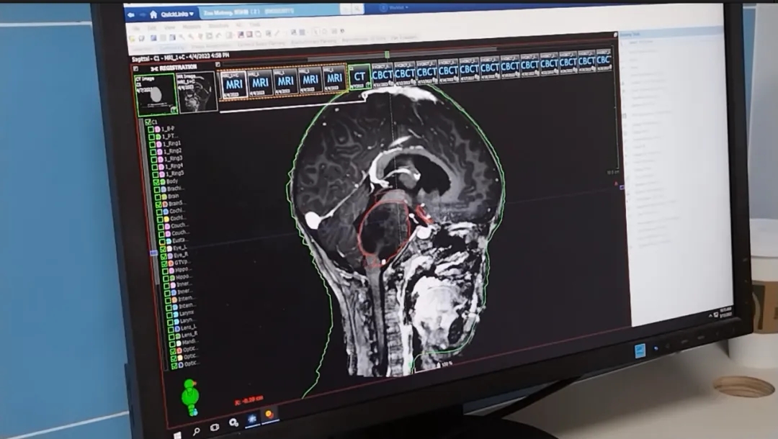This screenshot has width=778, height=439.
Task: Click the search icon in the taskbar
Action: 196,430
